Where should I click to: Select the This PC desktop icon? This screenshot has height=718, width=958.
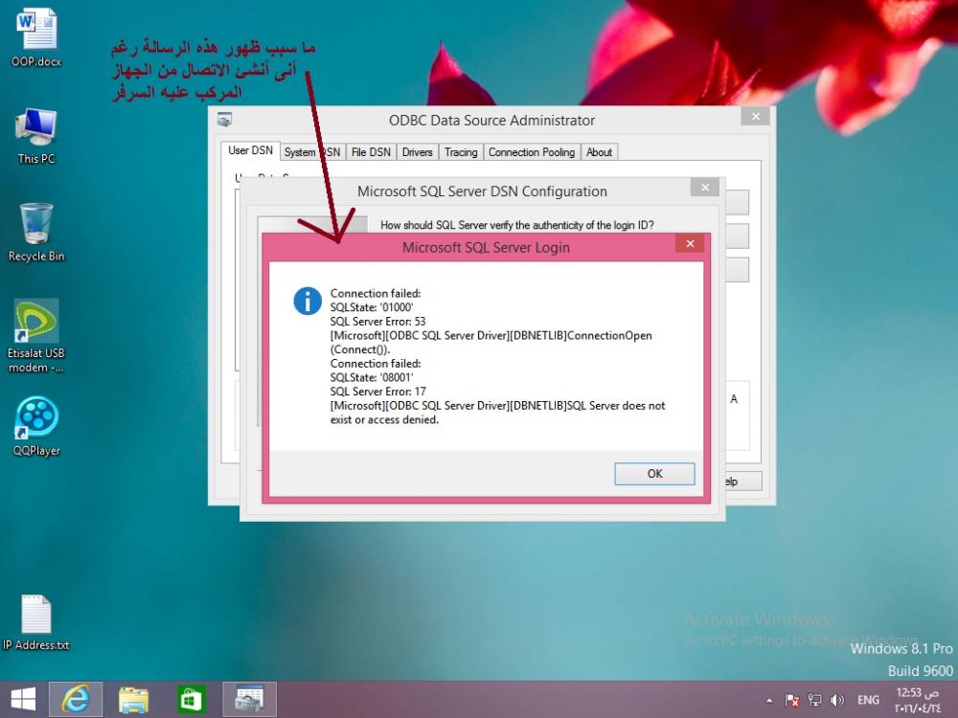(36, 136)
